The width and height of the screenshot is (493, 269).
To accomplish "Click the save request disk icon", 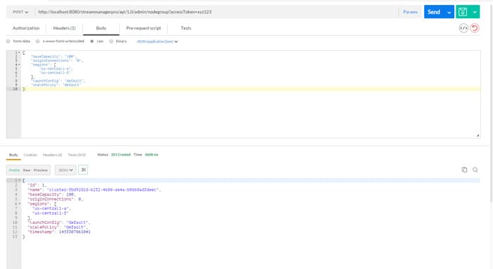I will [463, 12].
